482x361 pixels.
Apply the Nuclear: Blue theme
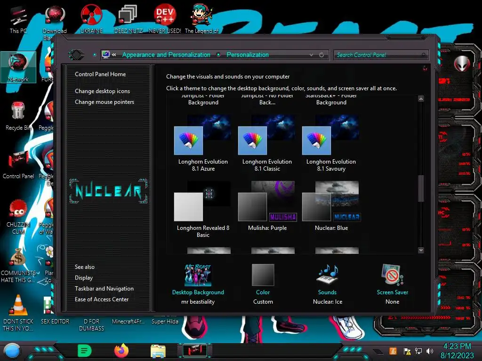tap(331, 206)
